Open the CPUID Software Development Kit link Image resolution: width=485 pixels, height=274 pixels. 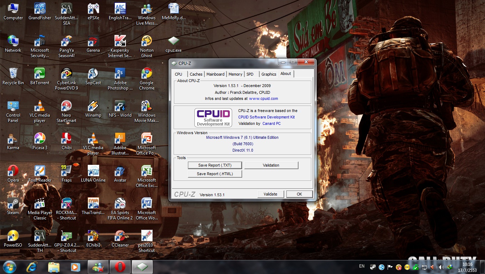pyautogui.click(x=266, y=117)
